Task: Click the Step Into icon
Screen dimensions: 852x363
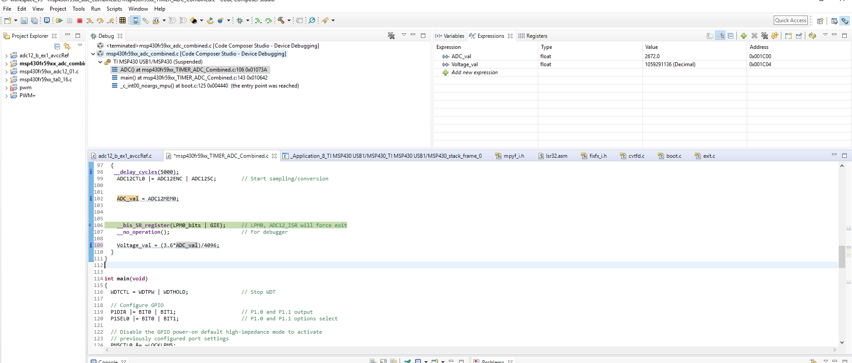Action: point(89,20)
